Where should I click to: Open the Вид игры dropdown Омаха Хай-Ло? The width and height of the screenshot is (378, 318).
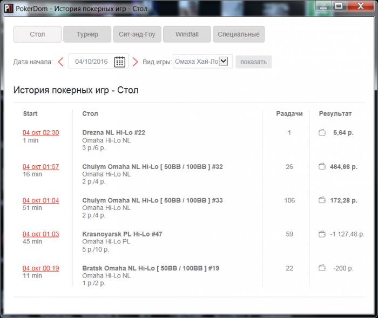pyautogui.click(x=202, y=62)
